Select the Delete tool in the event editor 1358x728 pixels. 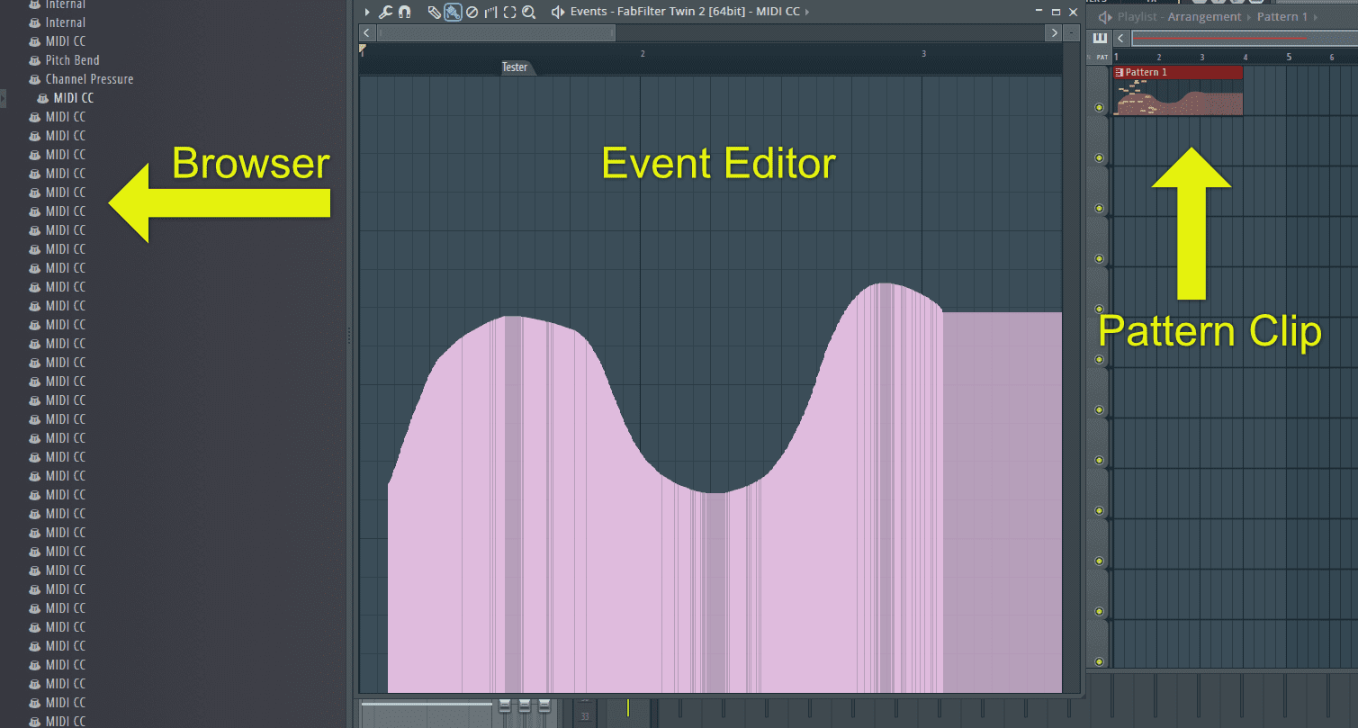pos(472,12)
